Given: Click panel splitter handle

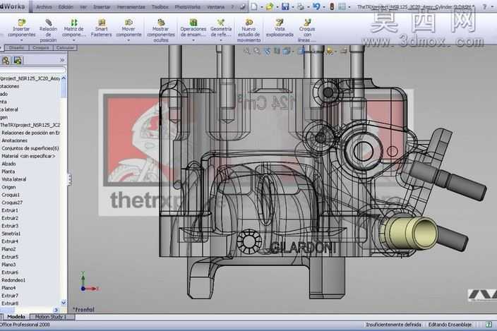Looking at the screenshot, I should [69, 179].
